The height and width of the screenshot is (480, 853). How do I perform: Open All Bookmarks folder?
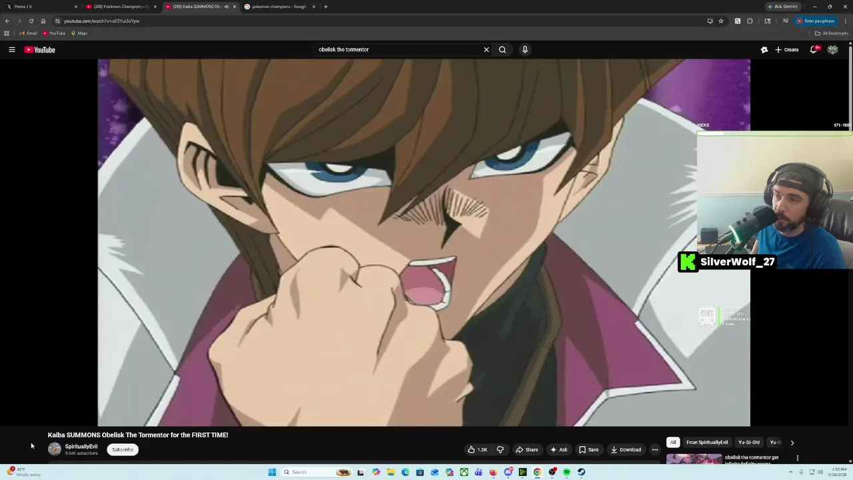830,33
